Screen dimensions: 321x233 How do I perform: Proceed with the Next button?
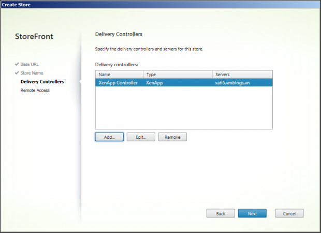pos(252,213)
